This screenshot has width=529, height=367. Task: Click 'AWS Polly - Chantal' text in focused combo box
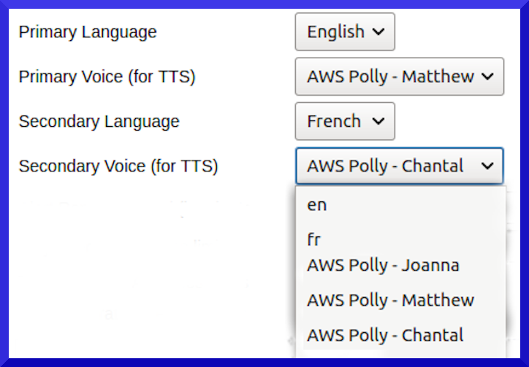pos(385,166)
